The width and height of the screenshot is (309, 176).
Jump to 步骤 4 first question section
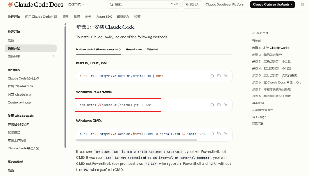pyautogui.click(x=272, y=68)
